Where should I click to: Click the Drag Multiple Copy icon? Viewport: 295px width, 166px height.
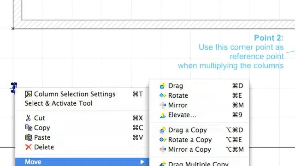click(x=163, y=164)
